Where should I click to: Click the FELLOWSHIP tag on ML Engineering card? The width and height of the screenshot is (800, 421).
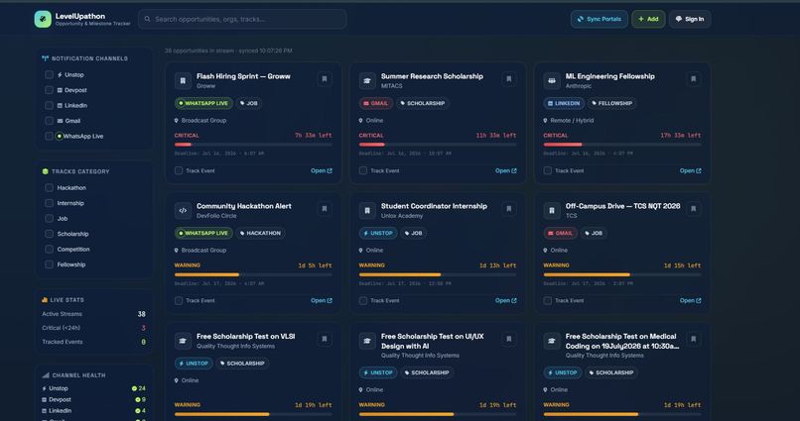coord(611,103)
